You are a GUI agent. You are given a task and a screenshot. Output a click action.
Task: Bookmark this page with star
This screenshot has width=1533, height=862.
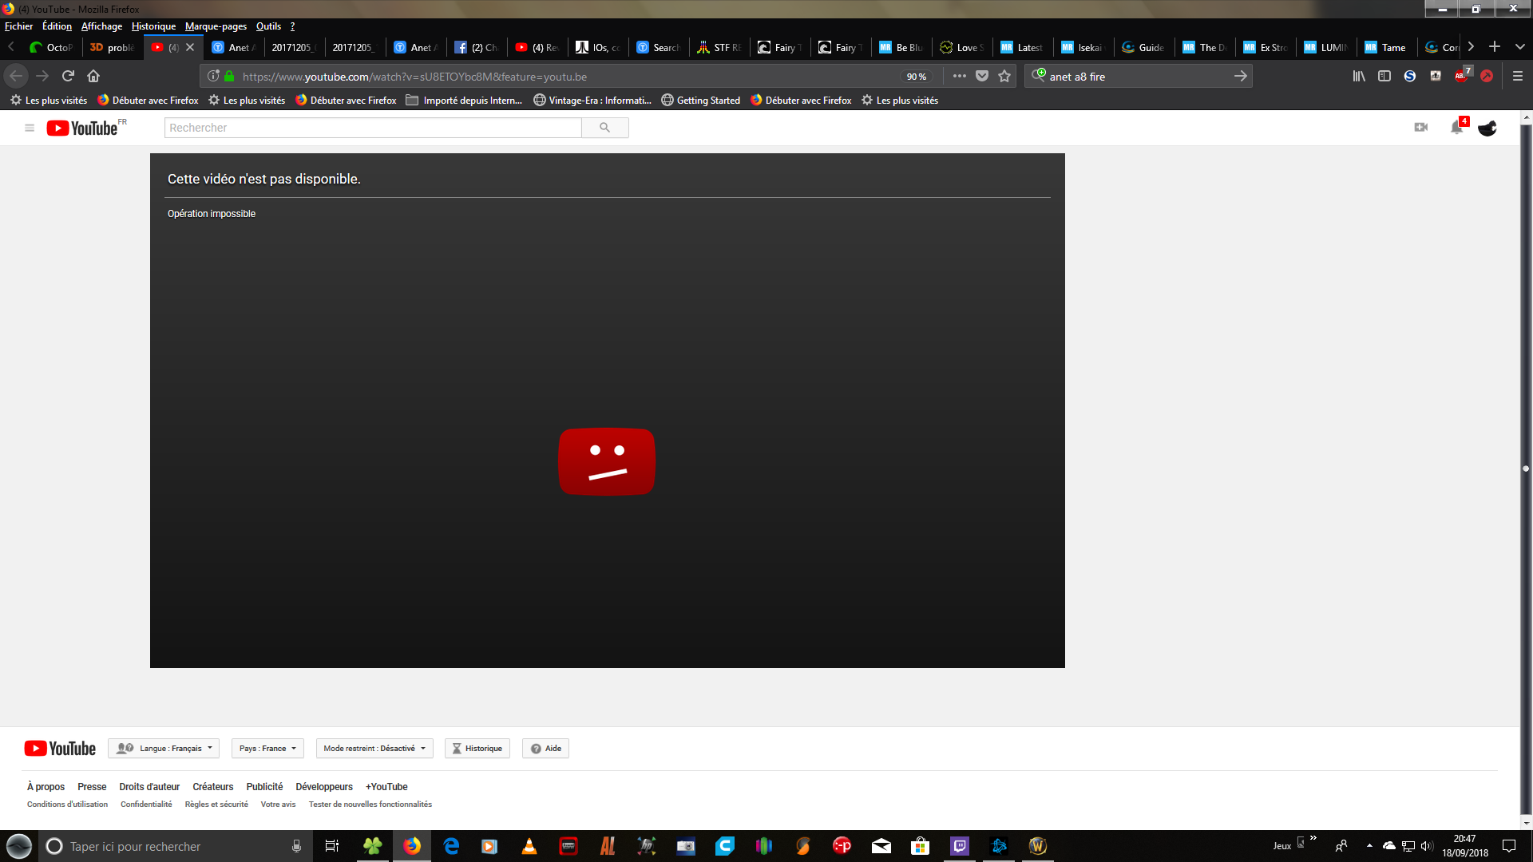coord(1004,76)
